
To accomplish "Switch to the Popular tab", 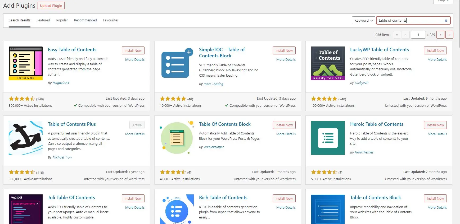I will (62, 20).
